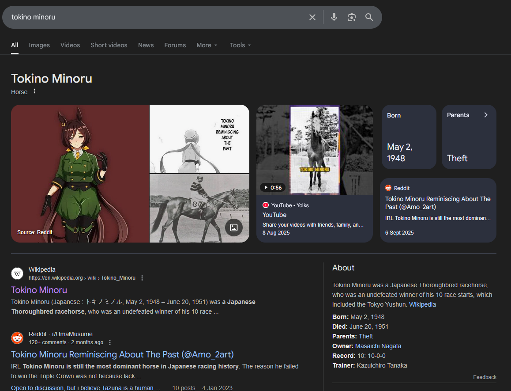Select the 'Record: 10: 10-0-0' text
Image resolution: width=511 pixels, height=391 pixels.
coord(359,356)
